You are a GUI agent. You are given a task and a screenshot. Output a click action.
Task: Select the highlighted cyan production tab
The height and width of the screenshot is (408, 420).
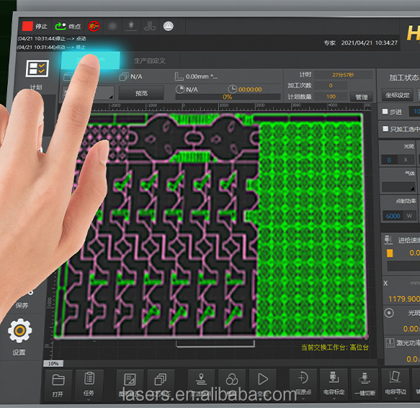tap(91, 60)
